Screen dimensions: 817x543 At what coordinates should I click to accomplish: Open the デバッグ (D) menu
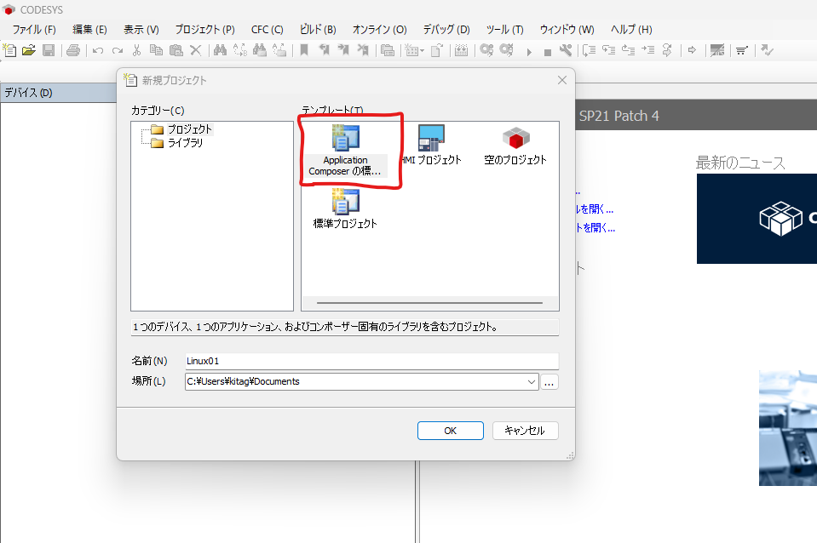click(x=446, y=30)
